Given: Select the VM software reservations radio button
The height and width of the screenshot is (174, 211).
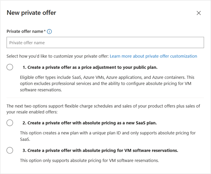Looking at the screenshot, I should pyautogui.click(x=10, y=150).
